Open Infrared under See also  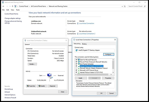[7, 92]
